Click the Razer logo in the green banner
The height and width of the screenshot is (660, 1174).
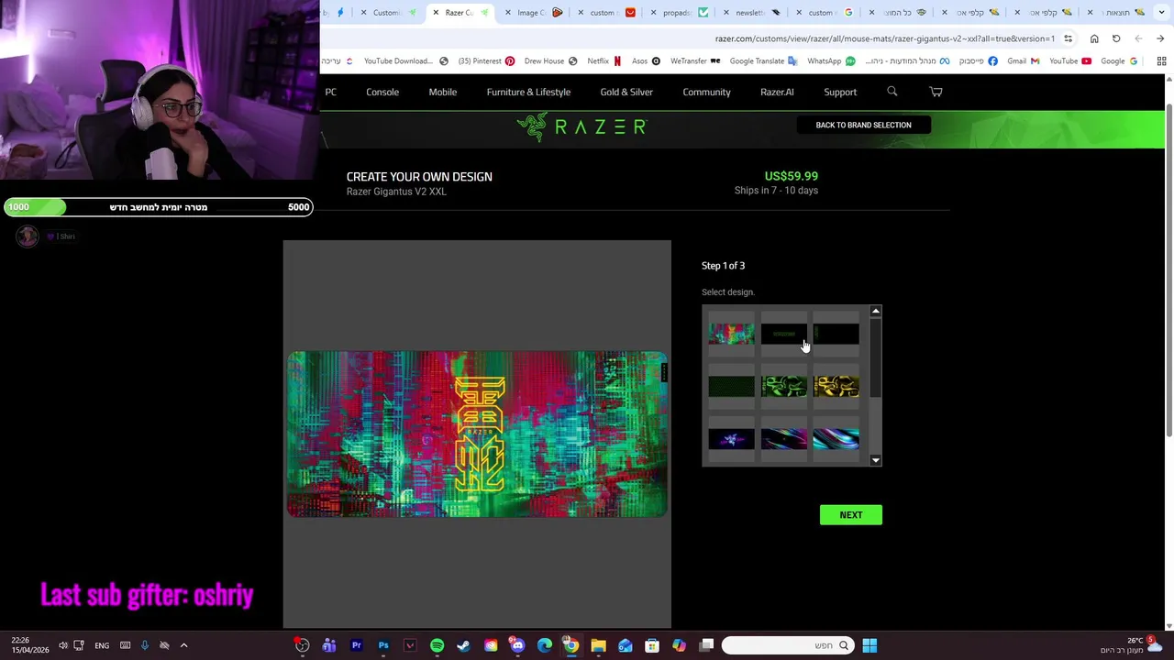[x=581, y=126]
